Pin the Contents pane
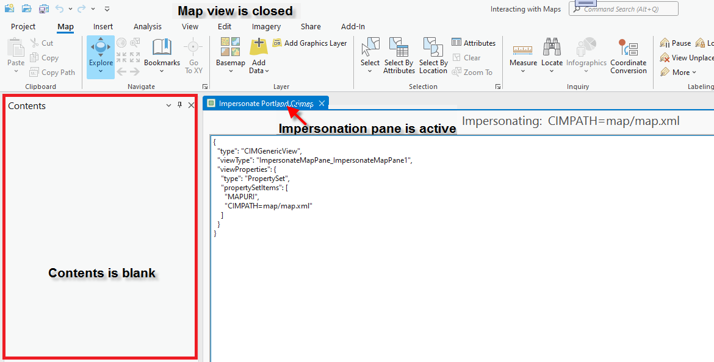Image resolution: width=714 pixels, height=362 pixels. (179, 105)
